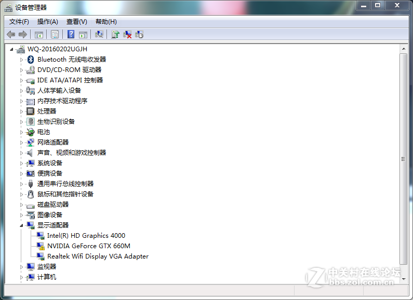The height and width of the screenshot is (300, 413).
Task: Click the computer root node icon
Action: click(x=21, y=49)
